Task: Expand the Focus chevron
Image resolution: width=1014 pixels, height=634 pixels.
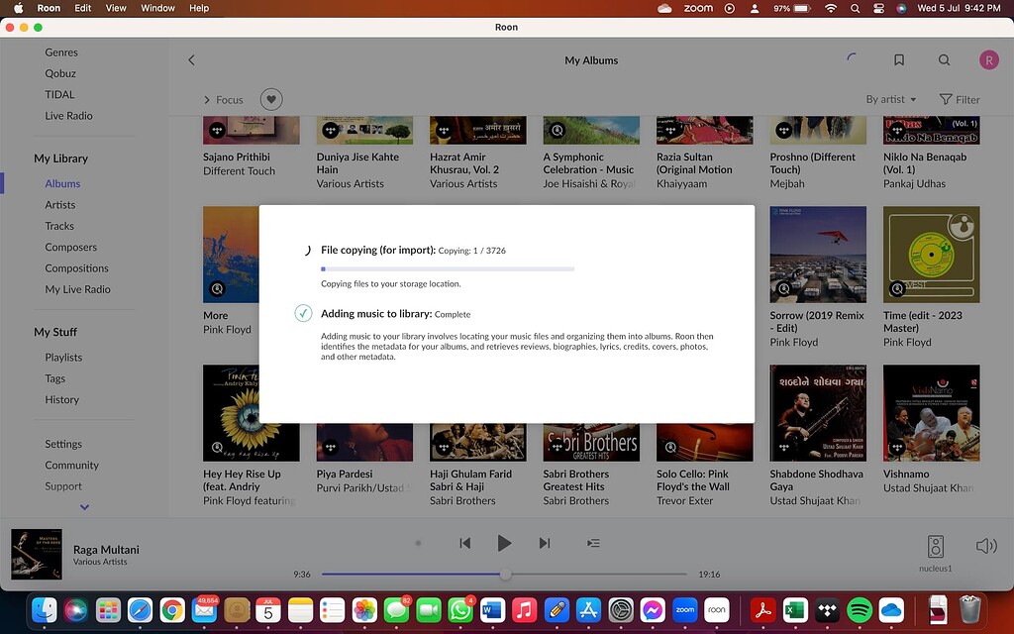Action: tap(207, 100)
